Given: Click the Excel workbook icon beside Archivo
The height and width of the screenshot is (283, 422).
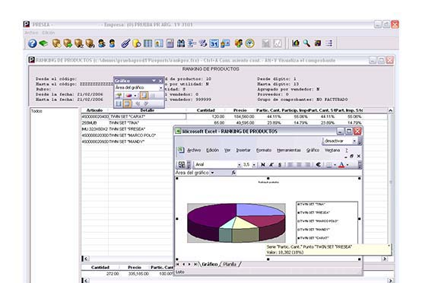Looking at the screenshot, I should point(180,151).
